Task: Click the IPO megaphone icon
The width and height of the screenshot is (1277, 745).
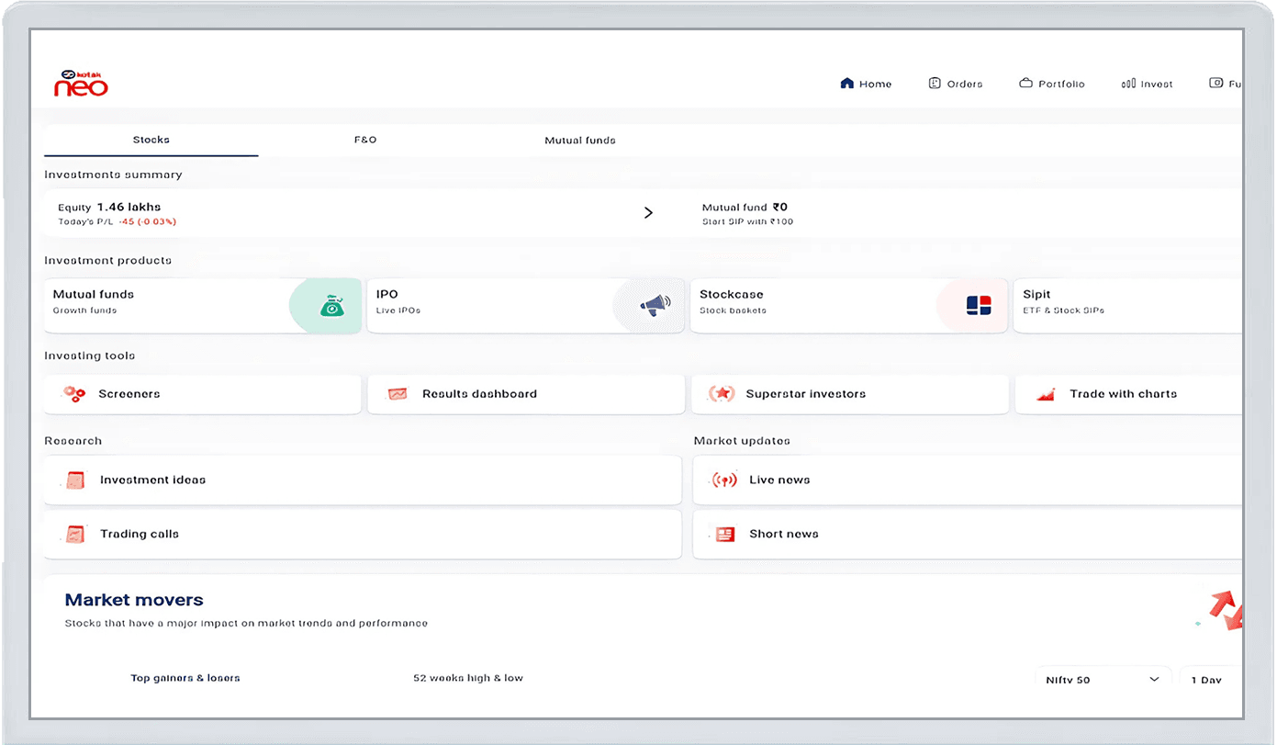Action: click(x=655, y=306)
